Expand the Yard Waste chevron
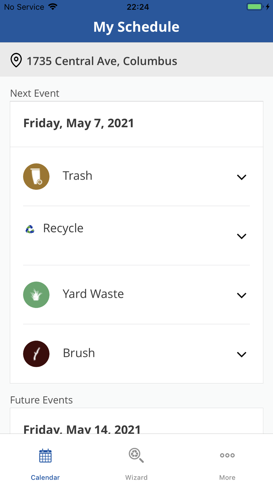273x486 pixels. [242, 295]
